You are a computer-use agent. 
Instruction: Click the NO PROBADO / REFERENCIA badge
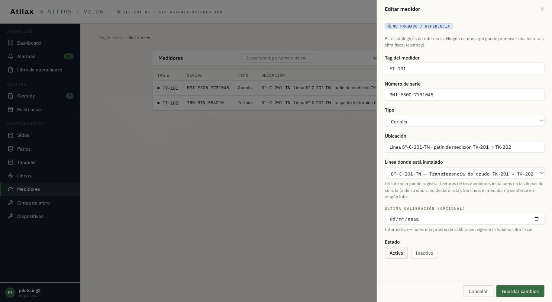pos(419,26)
